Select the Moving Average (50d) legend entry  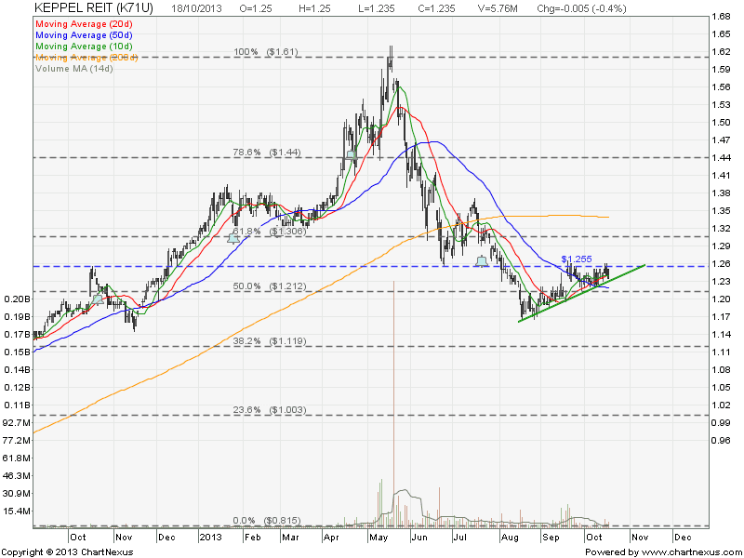coord(84,35)
